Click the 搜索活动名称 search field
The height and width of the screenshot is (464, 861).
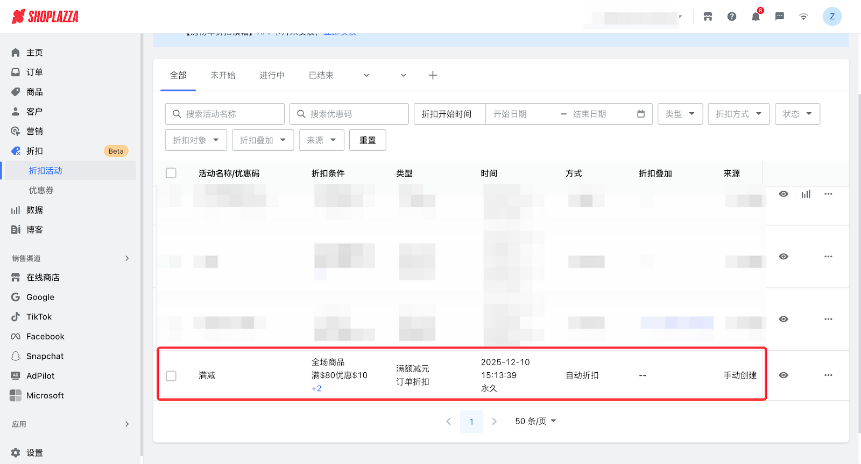[x=225, y=114]
